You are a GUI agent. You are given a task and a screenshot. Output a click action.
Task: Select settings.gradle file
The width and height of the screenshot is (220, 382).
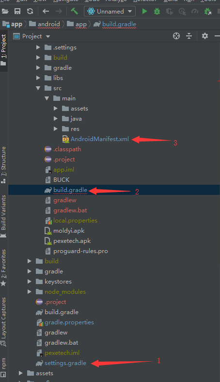(x=65, y=363)
